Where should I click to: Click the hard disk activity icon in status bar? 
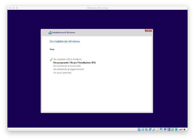pyautogui.click(x=139, y=129)
